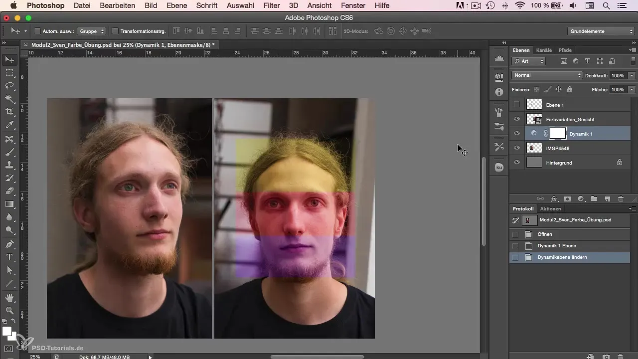Enable the Autom. ausw. checkbox
Viewport: 638px width, 359px height.
[37, 31]
